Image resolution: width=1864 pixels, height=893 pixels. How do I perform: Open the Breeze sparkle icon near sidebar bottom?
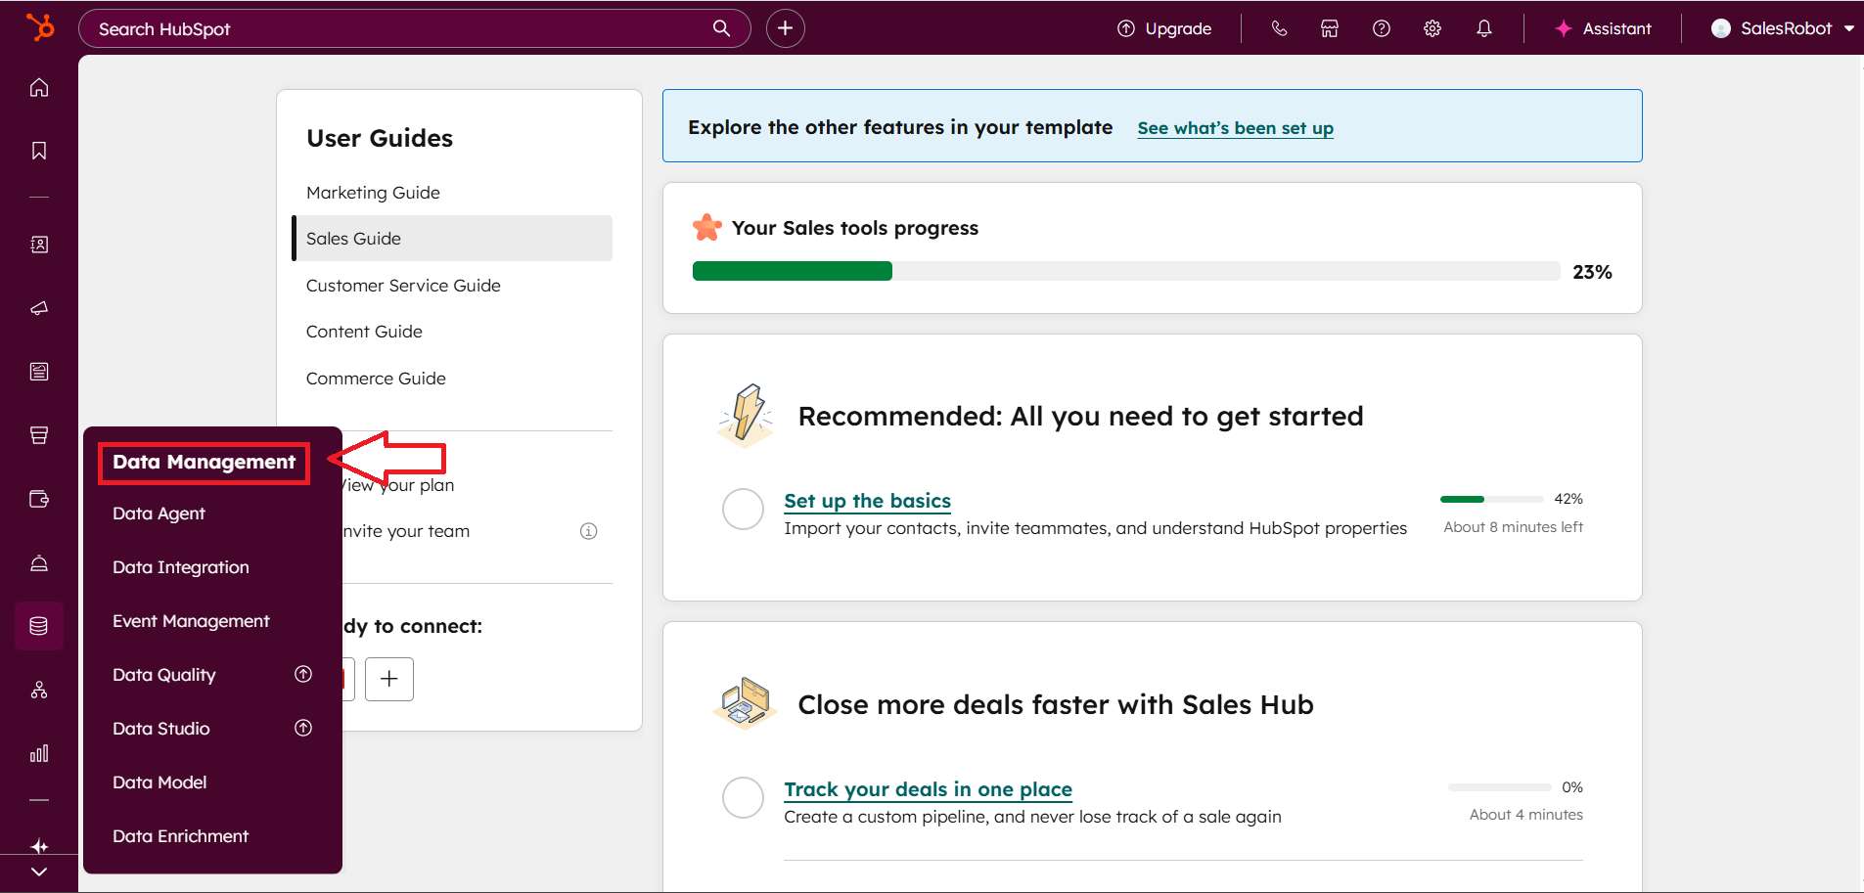tap(39, 845)
